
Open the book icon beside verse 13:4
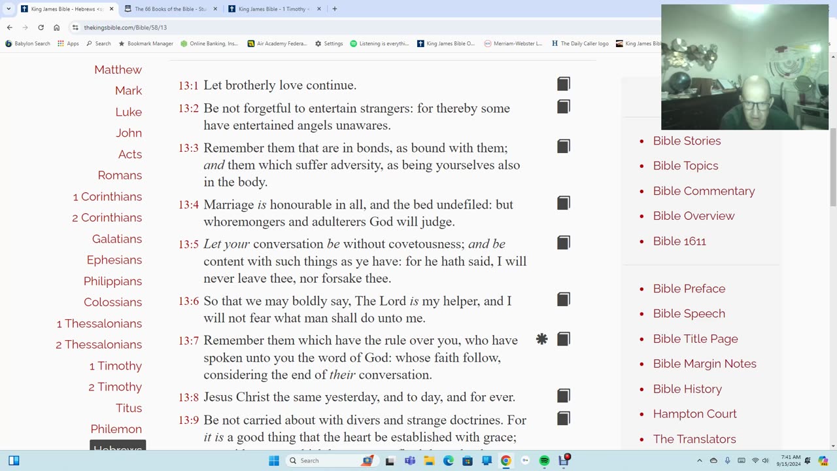(x=564, y=203)
